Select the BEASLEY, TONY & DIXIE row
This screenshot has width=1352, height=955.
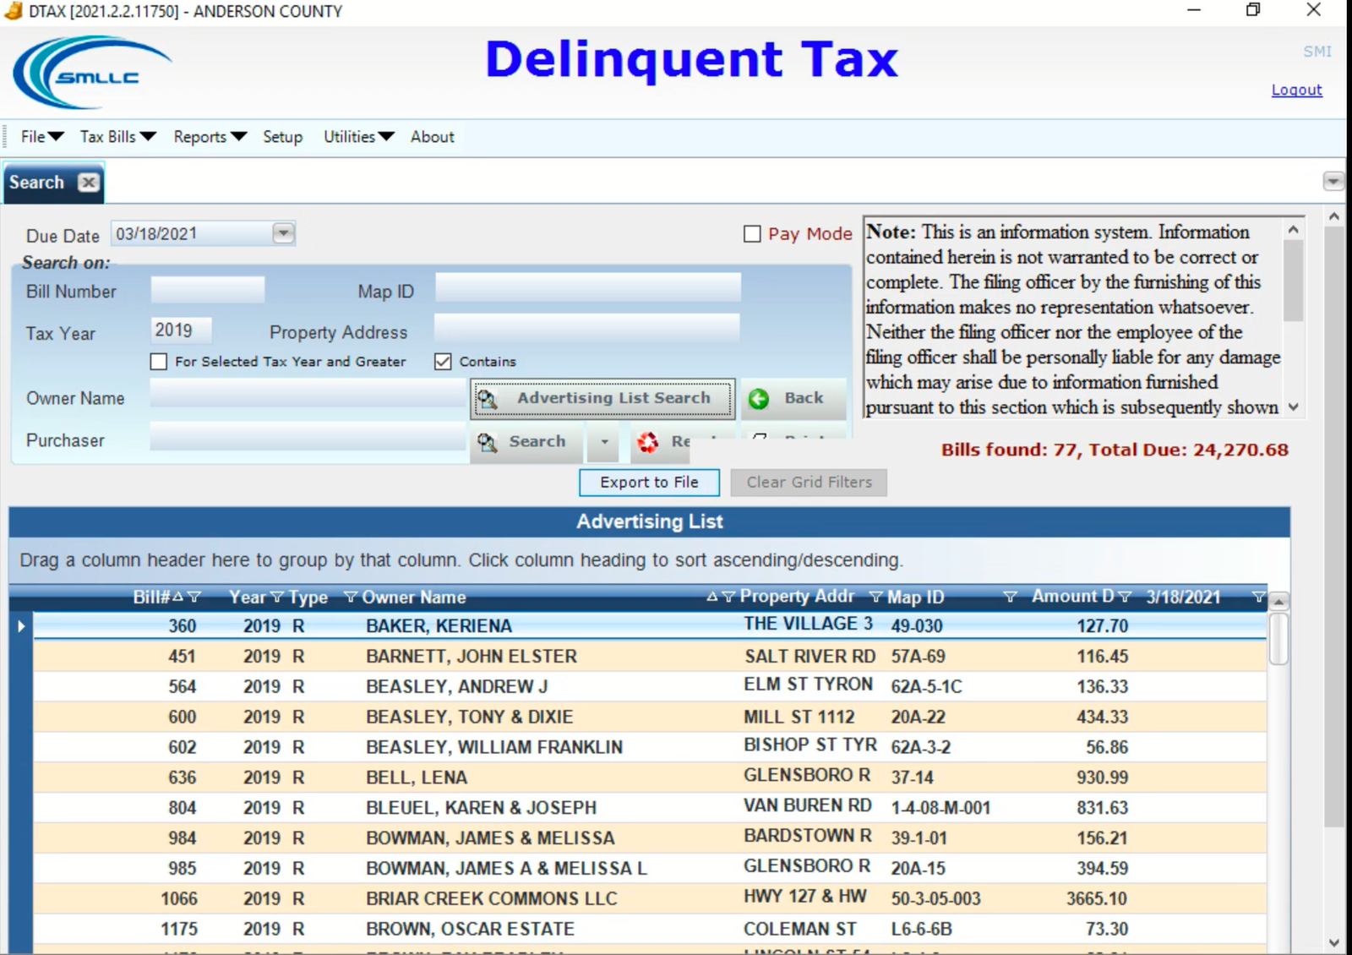[x=650, y=718]
